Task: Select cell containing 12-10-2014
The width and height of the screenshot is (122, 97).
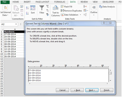Action: coord(14,49)
